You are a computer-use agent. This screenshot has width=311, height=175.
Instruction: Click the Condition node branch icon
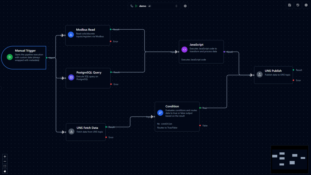tap(160, 113)
